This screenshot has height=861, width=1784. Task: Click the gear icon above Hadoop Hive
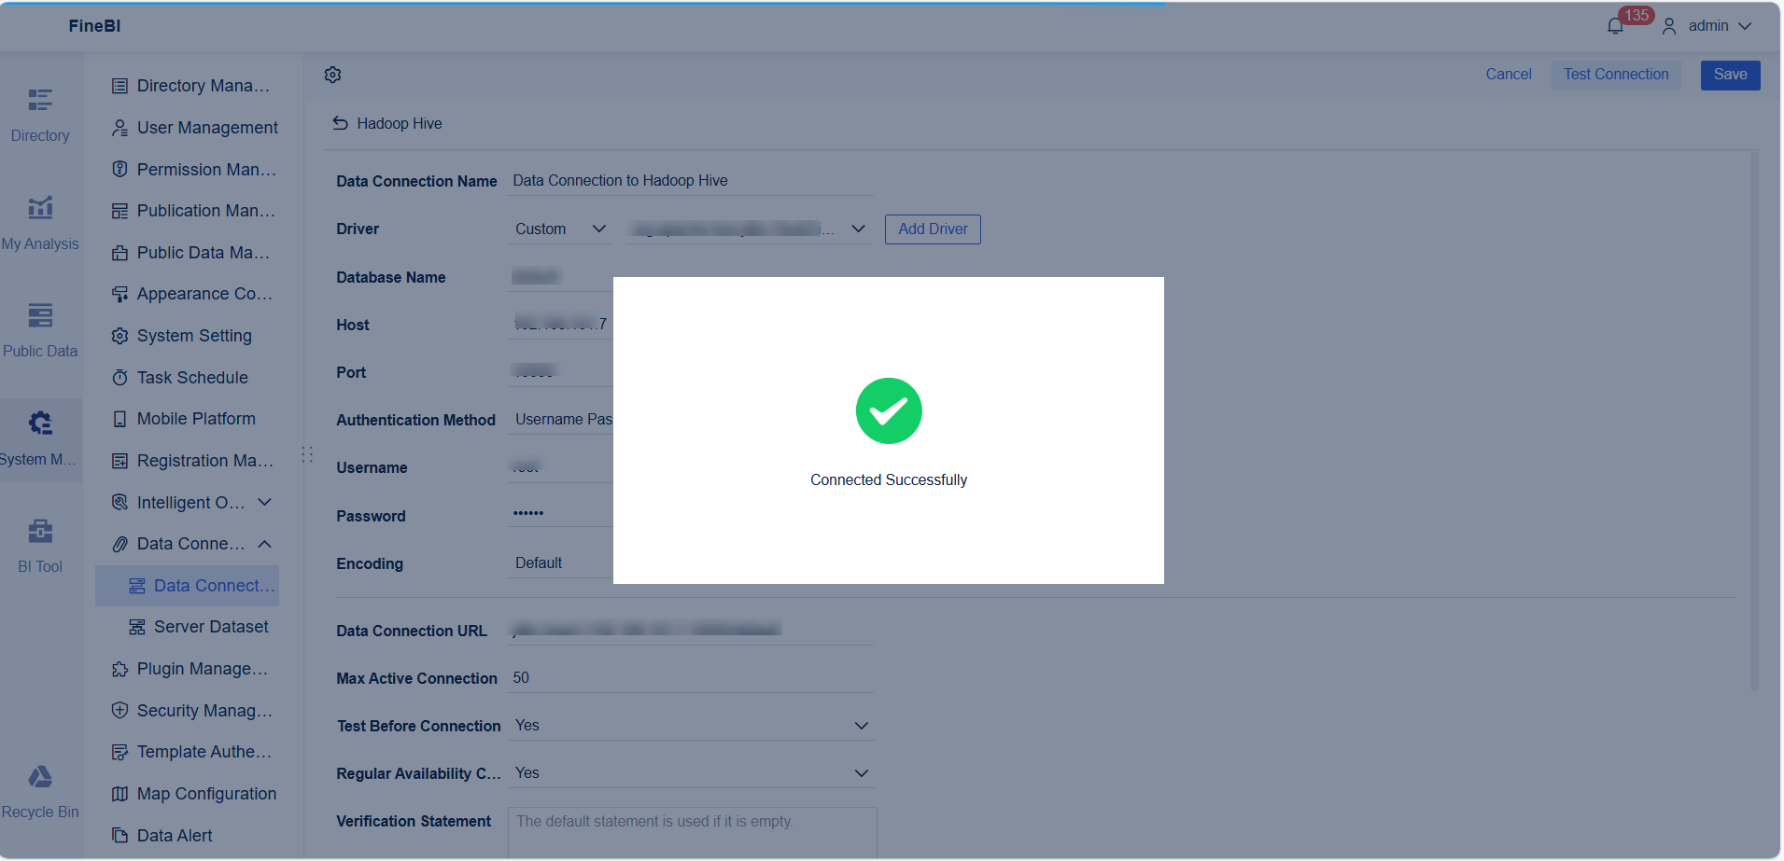point(332,75)
